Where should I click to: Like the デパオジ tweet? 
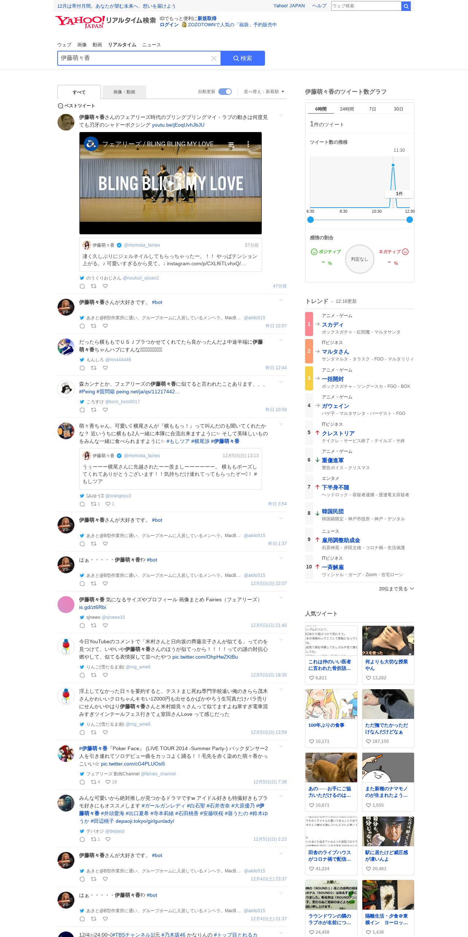(x=108, y=839)
